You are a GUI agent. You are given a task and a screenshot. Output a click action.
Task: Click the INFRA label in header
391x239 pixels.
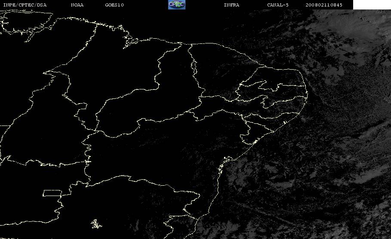coord(231,5)
